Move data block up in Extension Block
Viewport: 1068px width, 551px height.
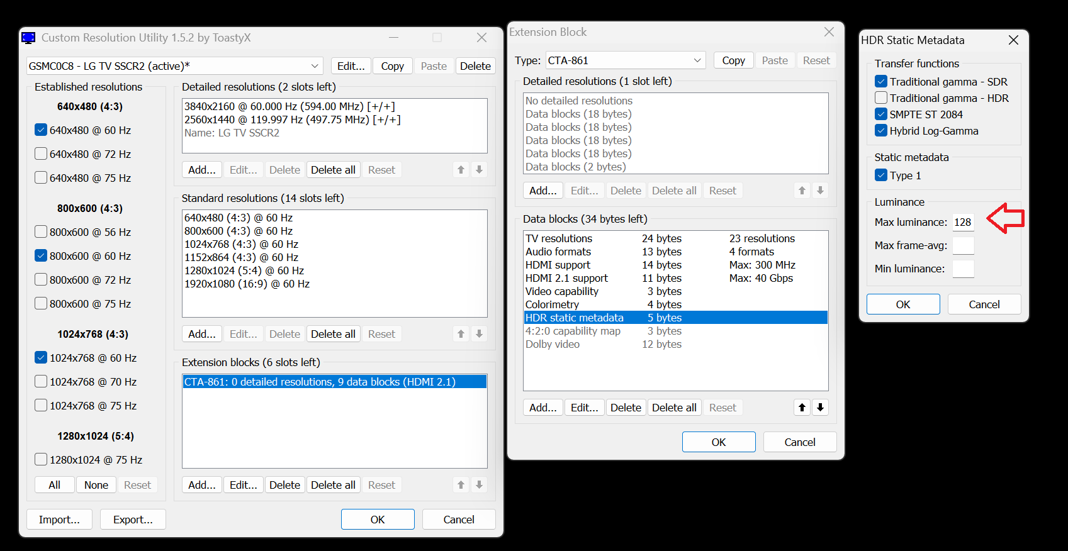[802, 408]
